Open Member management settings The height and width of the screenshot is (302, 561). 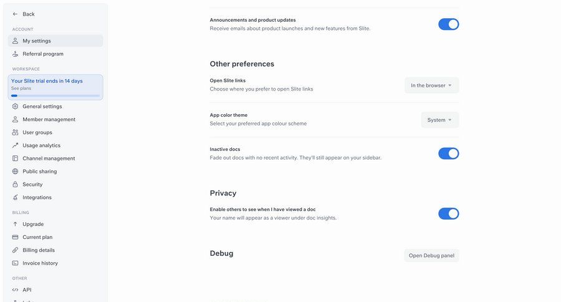pyautogui.click(x=49, y=119)
